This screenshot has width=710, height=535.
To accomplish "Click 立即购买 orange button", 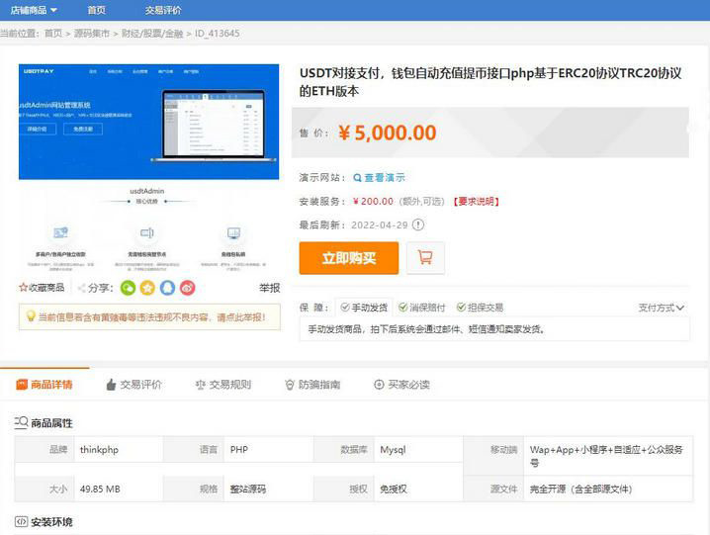I will 349,258.
